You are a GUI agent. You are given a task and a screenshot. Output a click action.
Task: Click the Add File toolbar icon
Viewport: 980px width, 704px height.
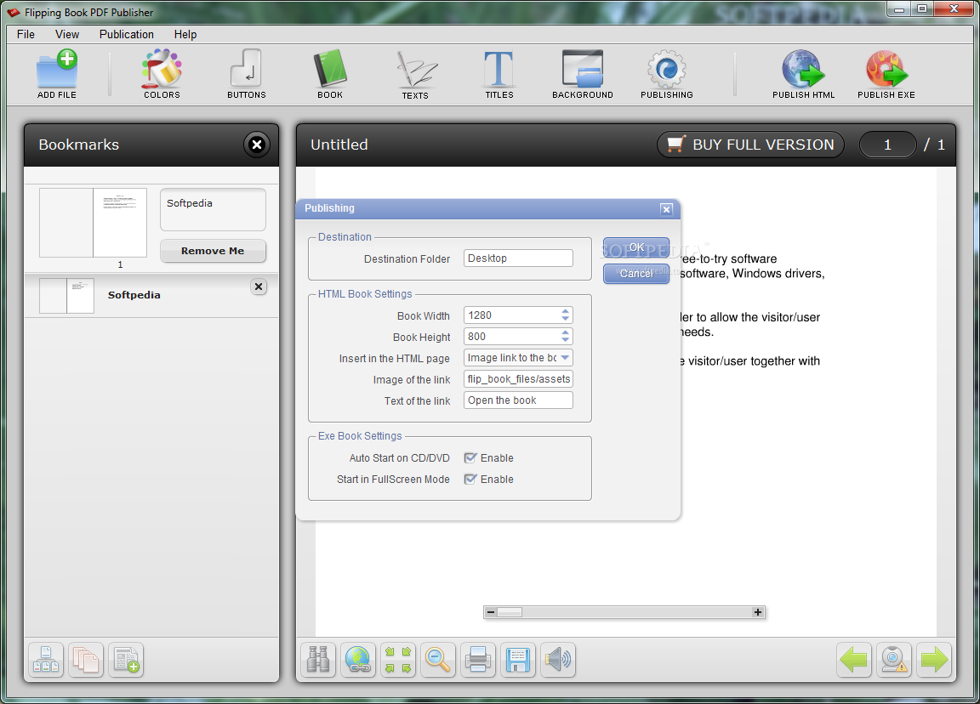(x=57, y=74)
